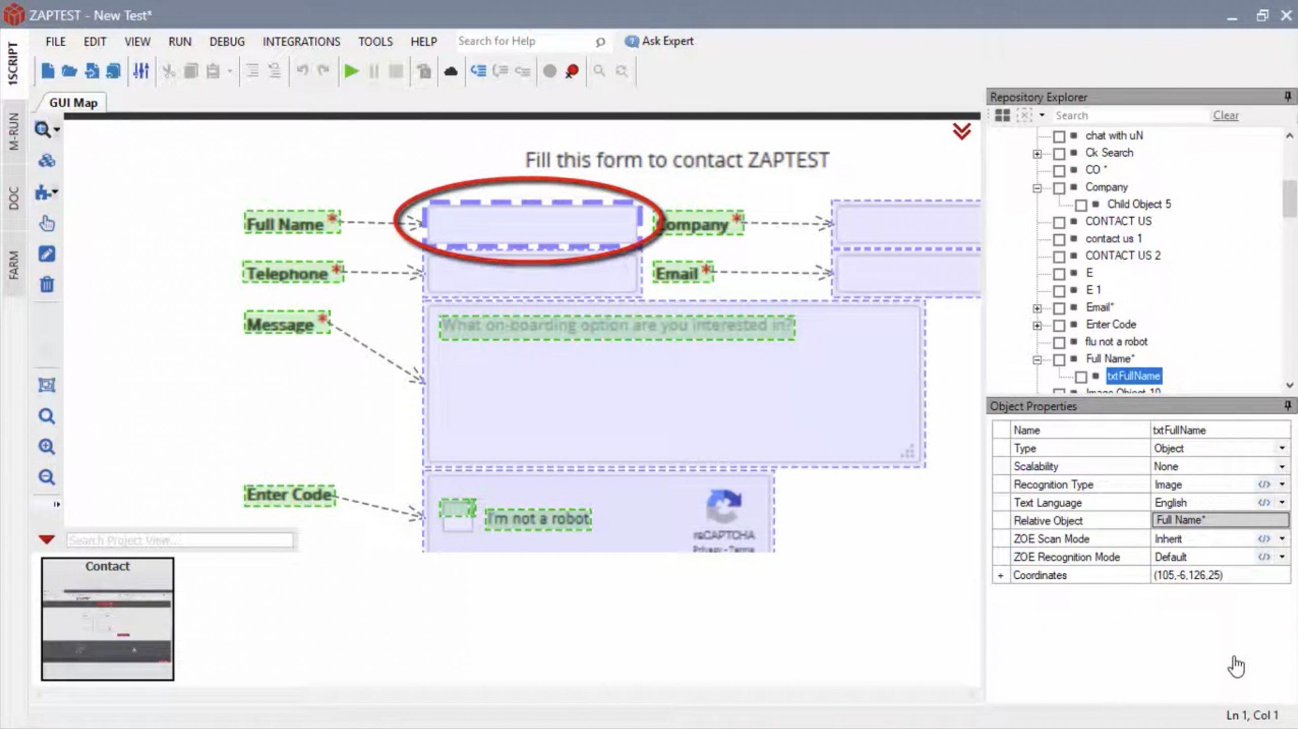Select the zoom in icon on canvas
The height and width of the screenshot is (729, 1298).
47,446
